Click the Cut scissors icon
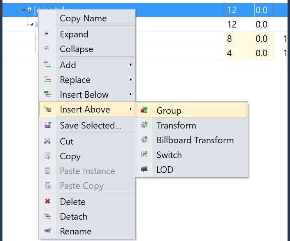Viewport: 290px width, 241px height. pyautogui.click(x=48, y=141)
